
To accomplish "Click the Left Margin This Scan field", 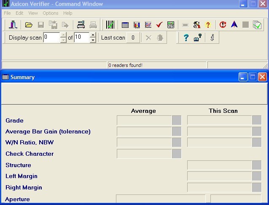I will point(220,176).
